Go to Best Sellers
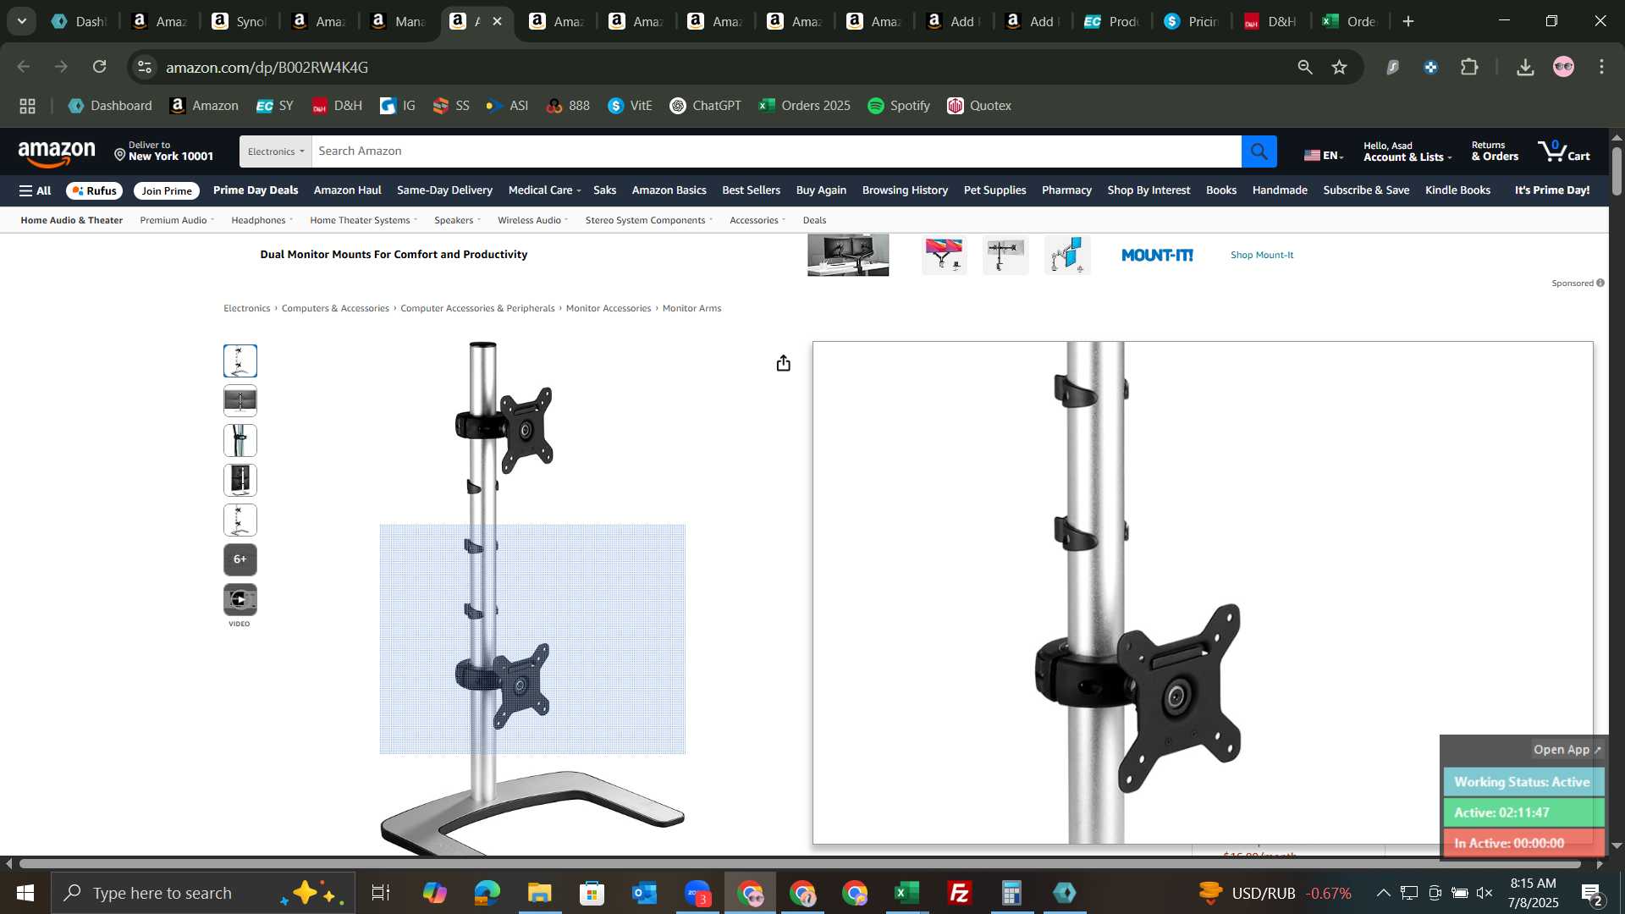 tap(751, 190)
